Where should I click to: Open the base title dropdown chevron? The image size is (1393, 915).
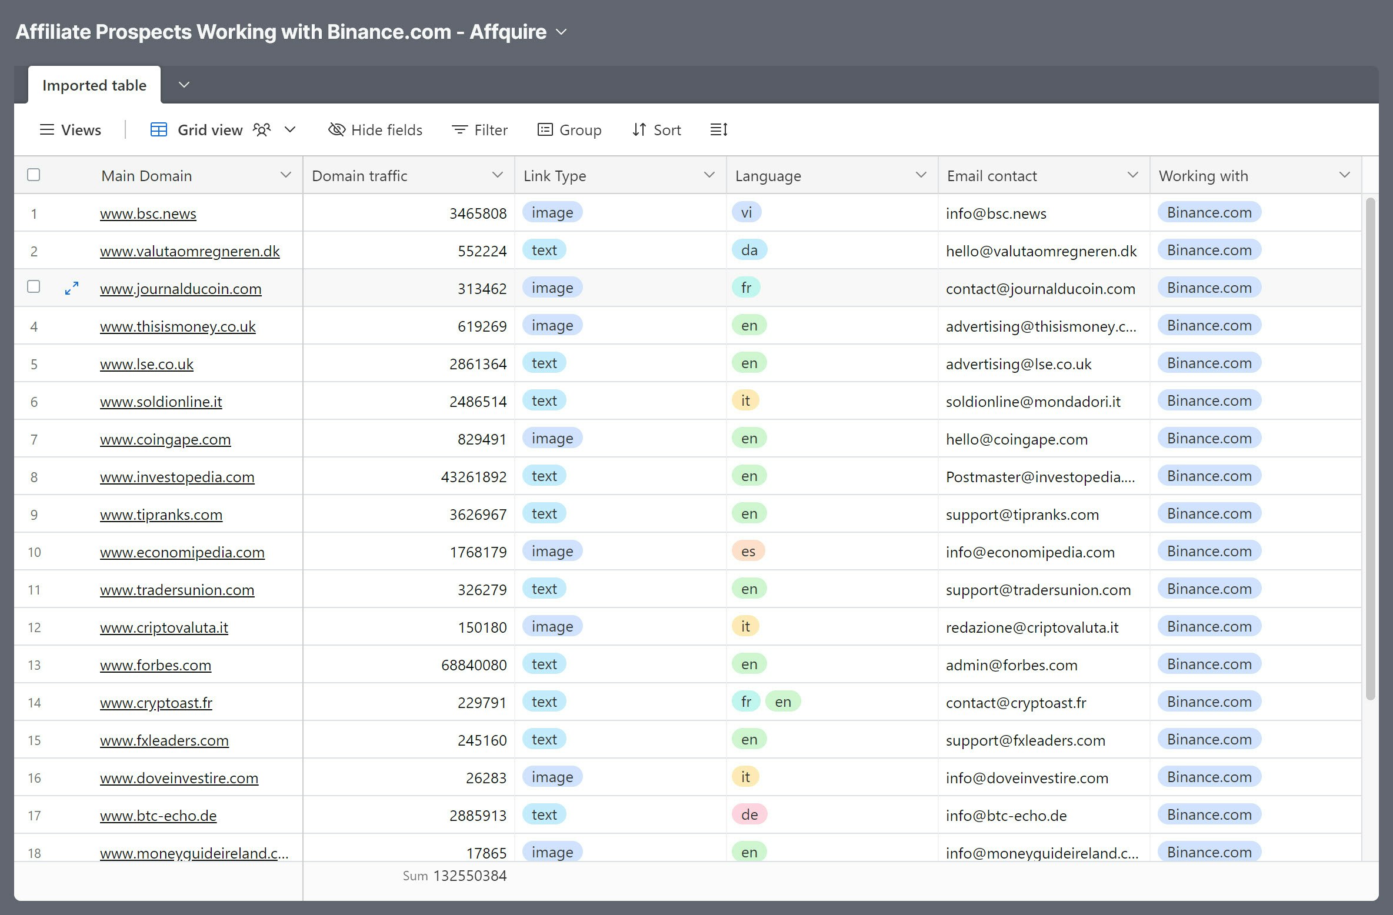click(x=561, y=32)
